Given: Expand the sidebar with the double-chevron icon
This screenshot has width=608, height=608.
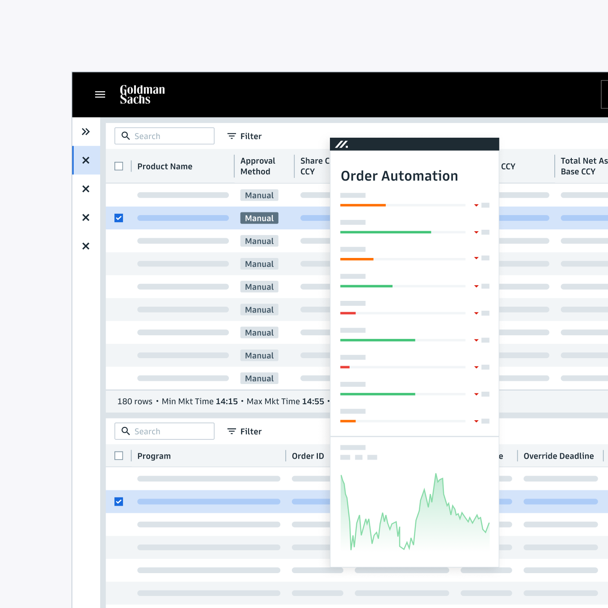Looking at the screenshot, I should coord(86,131).
